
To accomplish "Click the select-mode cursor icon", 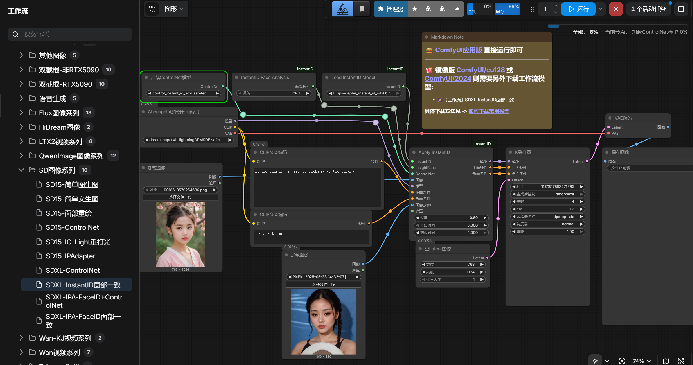I will click(595, 361).
